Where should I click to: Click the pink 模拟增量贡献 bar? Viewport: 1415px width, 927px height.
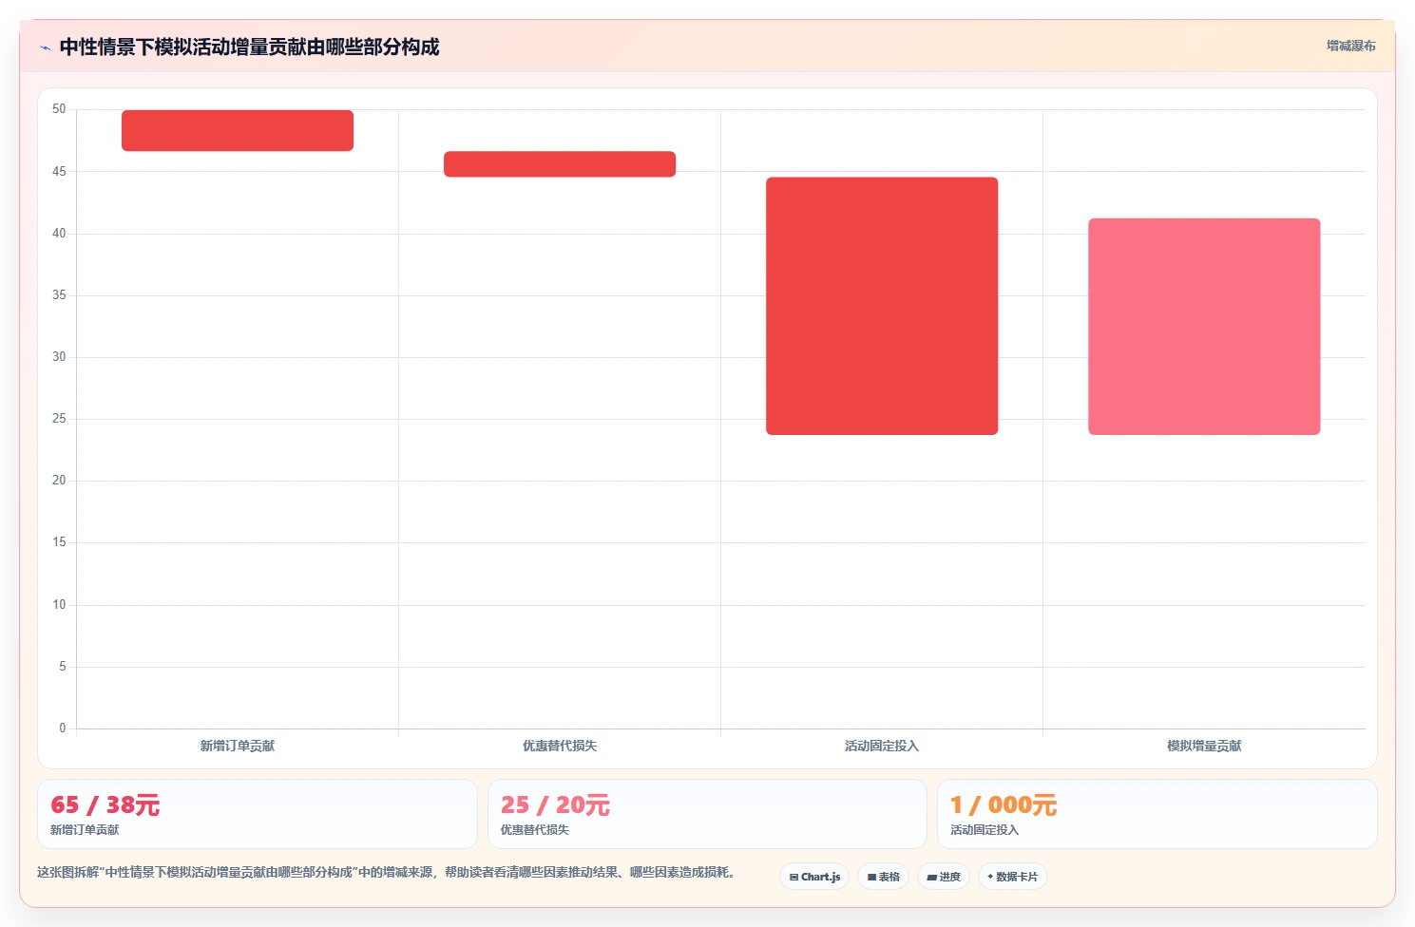(1204, 327)
